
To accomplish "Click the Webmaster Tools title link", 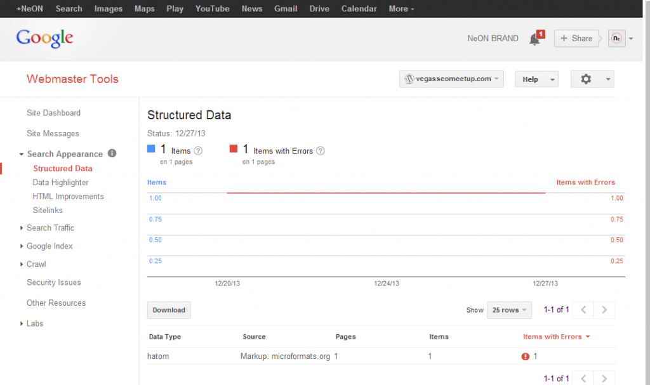I will 72,79.
